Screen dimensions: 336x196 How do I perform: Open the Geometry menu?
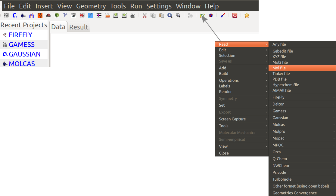[91, 6]
